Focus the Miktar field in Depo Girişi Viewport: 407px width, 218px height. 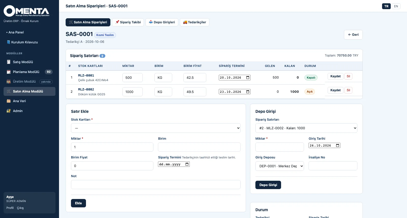click(280, 147)
